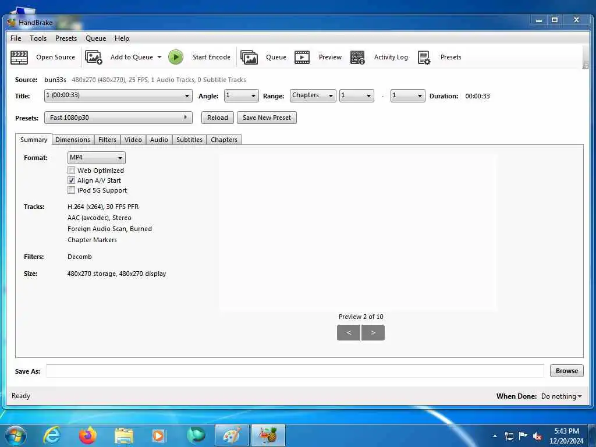The width and height of the screenshot is (596, 447).
Task: Click the Open Source clapperboard icon
Action: (19, 58)
